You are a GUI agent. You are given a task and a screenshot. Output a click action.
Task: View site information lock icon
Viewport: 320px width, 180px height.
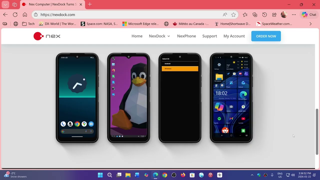click(36, 15)
